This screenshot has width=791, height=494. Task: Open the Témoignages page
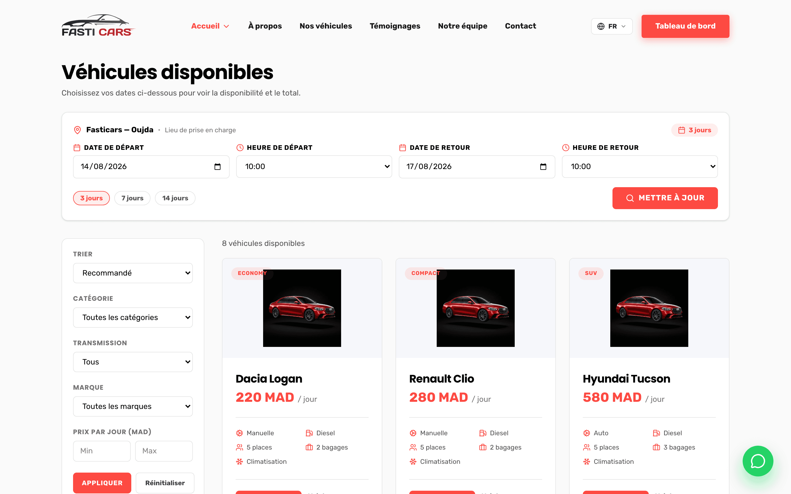click(x=395, y=26)
